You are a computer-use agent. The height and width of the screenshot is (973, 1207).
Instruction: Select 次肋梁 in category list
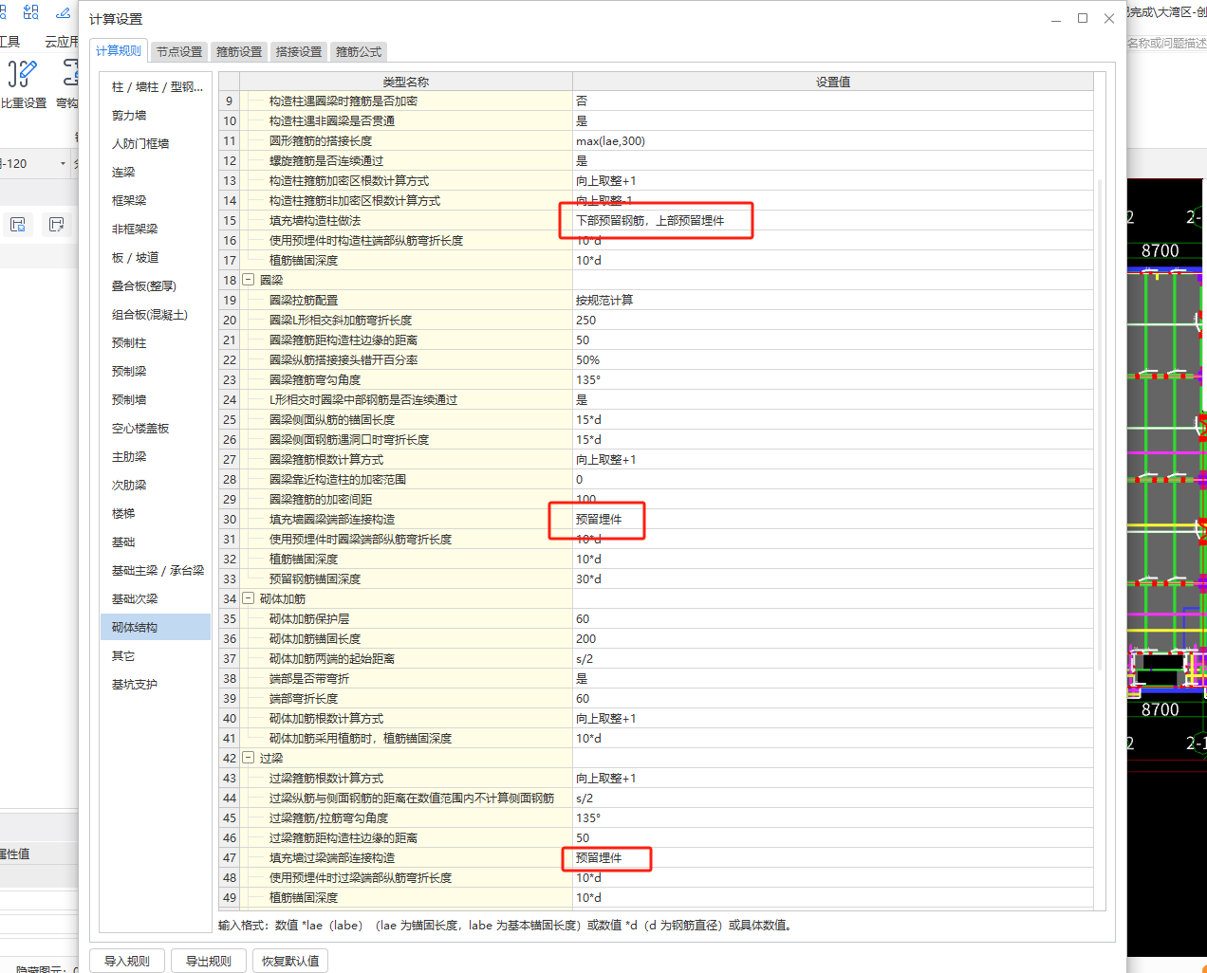click(156, 486)
